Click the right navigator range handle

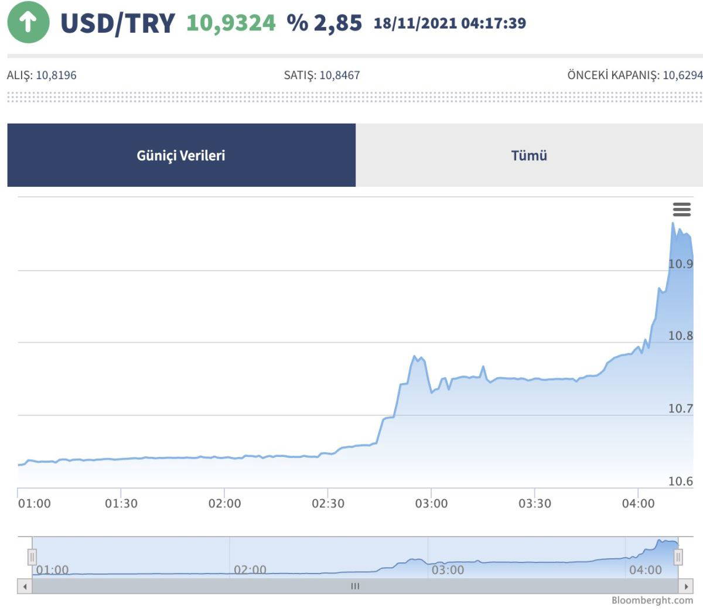(x=678, y=557)
